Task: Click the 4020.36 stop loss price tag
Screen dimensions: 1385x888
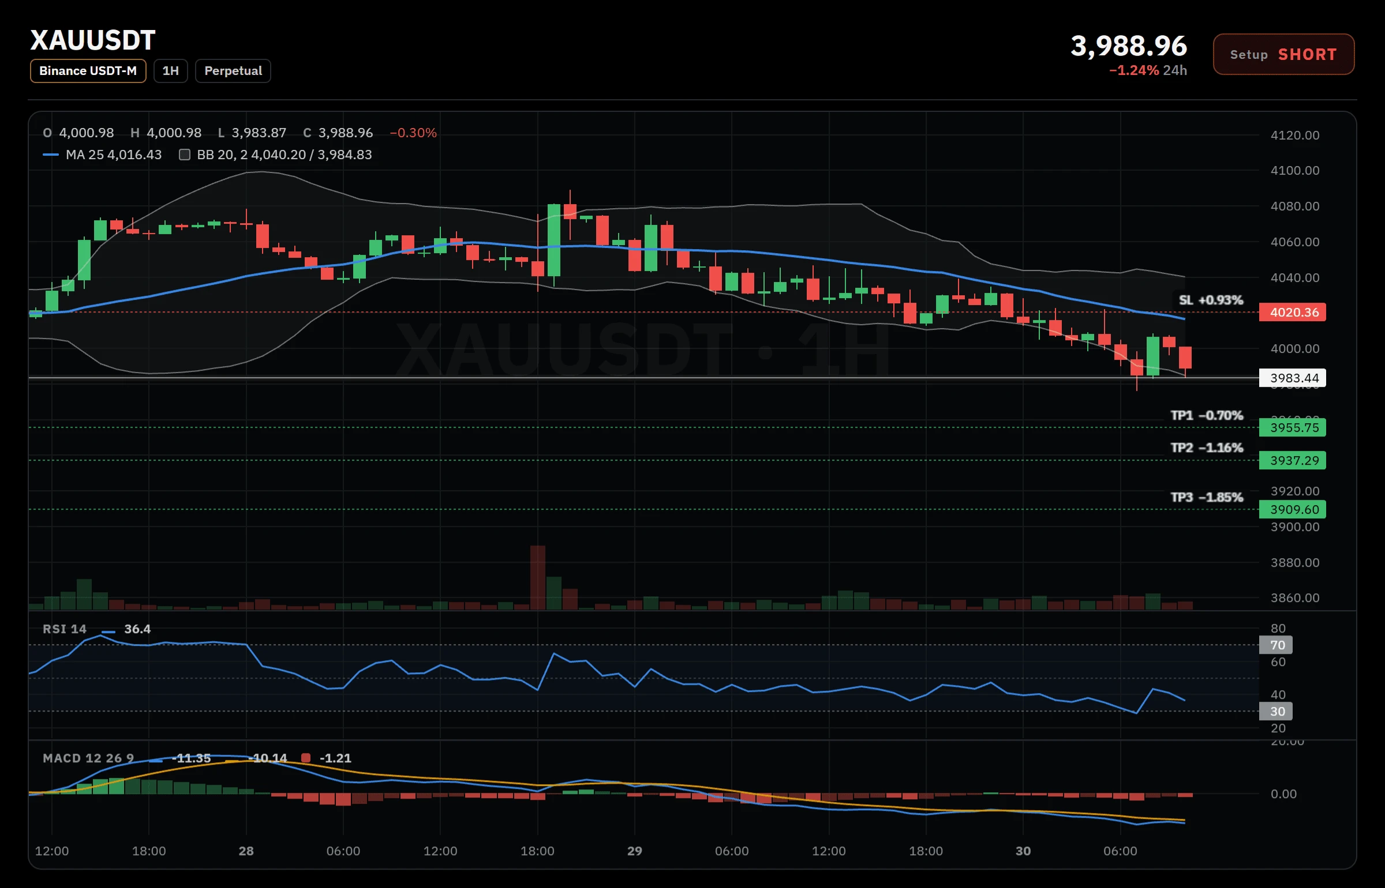Action: coord(1292,312)
